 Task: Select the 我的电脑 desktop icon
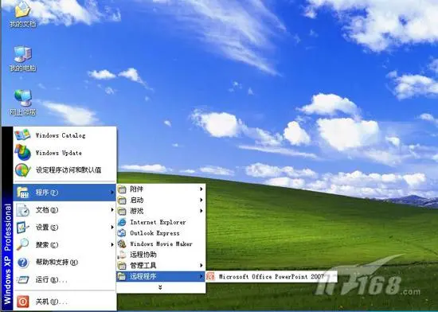pos(22,59)
